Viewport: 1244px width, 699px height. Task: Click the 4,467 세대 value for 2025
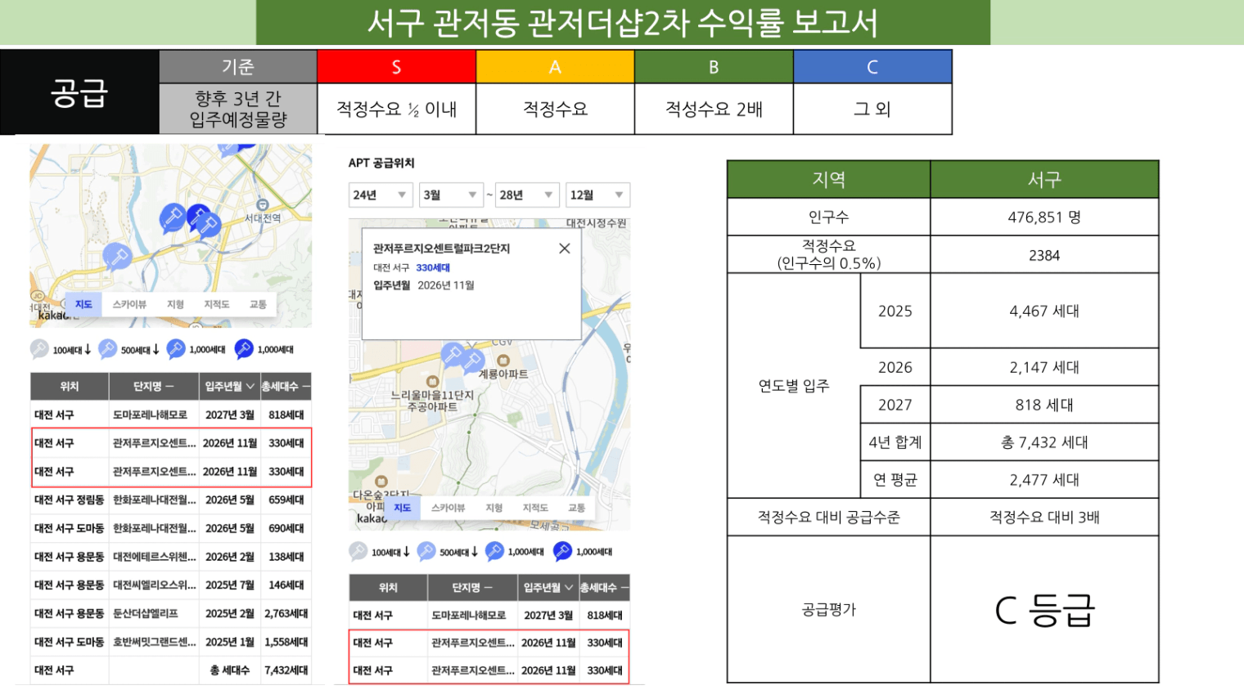1044,311
